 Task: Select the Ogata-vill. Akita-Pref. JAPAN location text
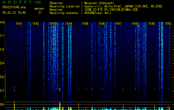coord(123,6)
